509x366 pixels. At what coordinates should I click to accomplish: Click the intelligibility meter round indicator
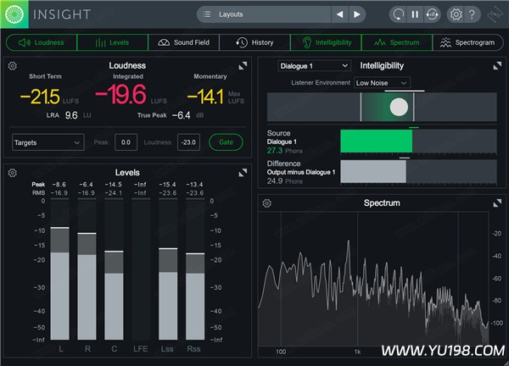[399, 107]
